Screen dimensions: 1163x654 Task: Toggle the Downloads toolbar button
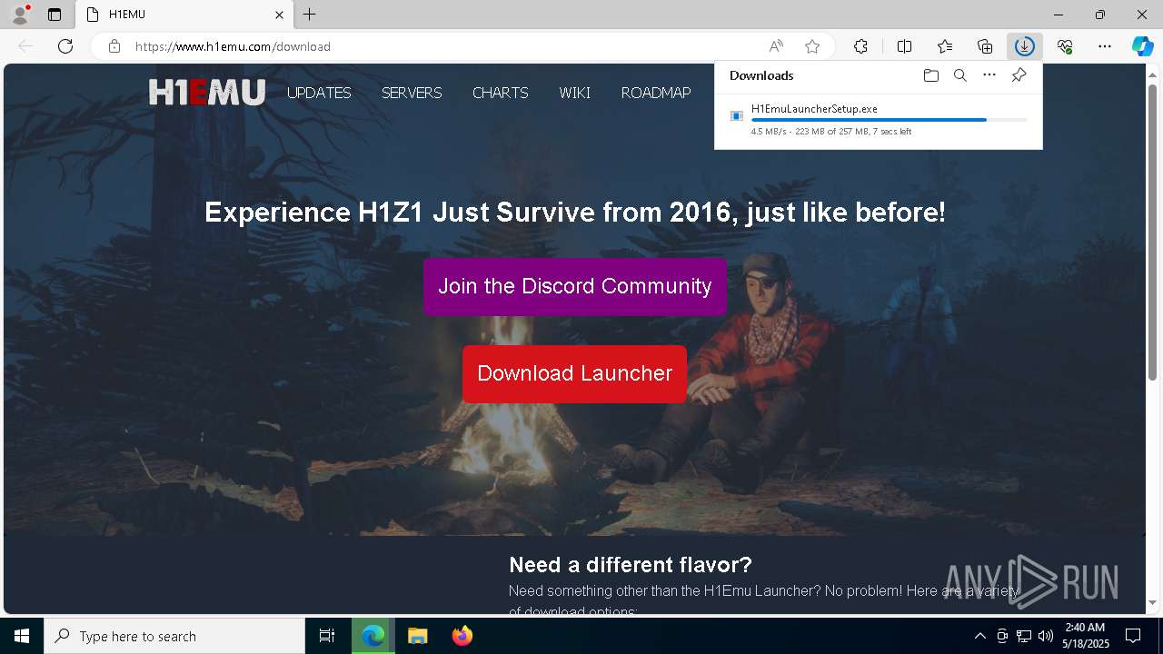pyautogui.click(x=1025, y=46)
